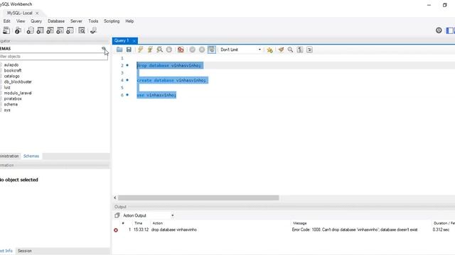Click the create new function icon

tap(70, 30)
